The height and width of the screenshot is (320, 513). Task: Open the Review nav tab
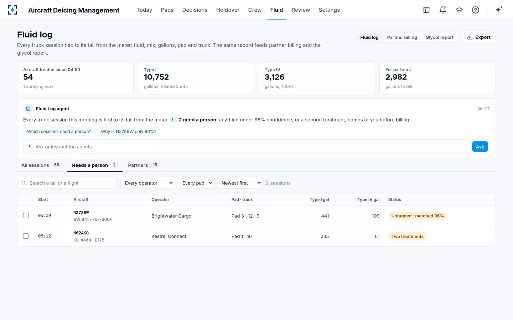tap(301, 10)
